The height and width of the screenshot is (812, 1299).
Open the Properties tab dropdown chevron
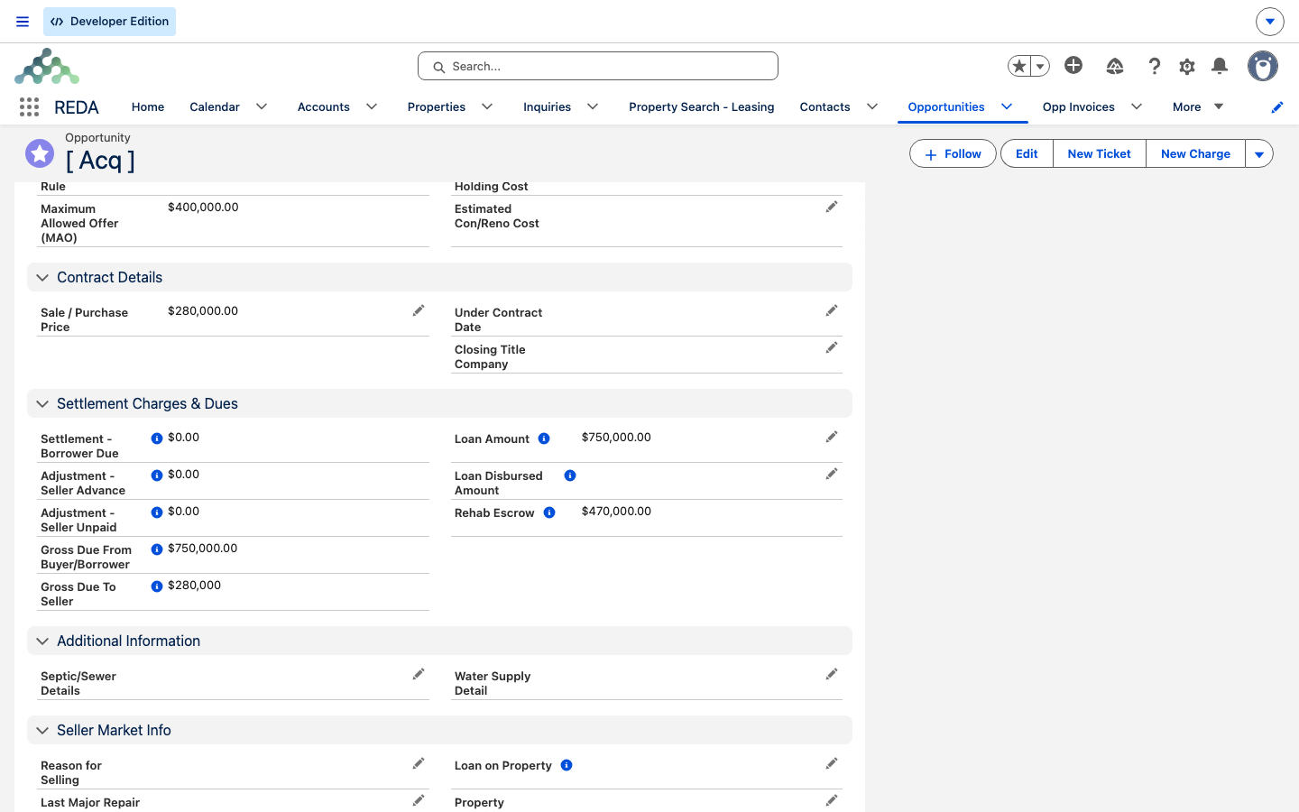point(487,106)
